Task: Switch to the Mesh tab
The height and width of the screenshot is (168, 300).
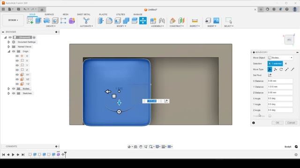Action: pos(66,14)
